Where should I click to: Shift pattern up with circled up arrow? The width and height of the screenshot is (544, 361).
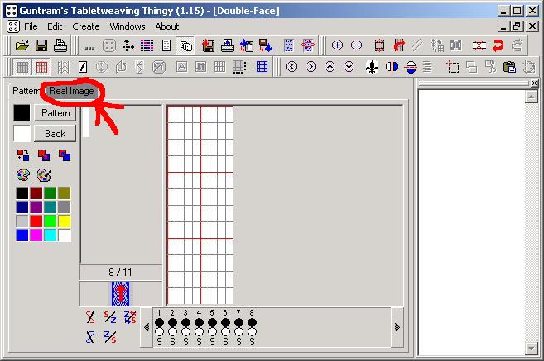(330, 66)
